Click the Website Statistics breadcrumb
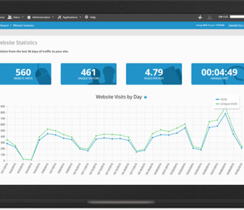The height and width of the screenshot is (210, 244). [x=24, y=25]
